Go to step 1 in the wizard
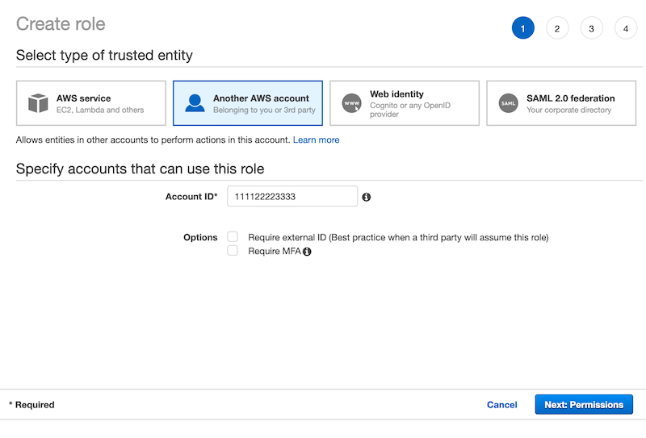Screen dimensions: 646x438 pos(522,28)
